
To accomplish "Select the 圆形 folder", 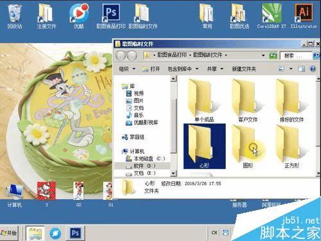I will coord(248,147).
